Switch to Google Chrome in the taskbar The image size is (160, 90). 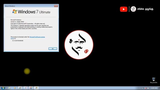(20, 88)
